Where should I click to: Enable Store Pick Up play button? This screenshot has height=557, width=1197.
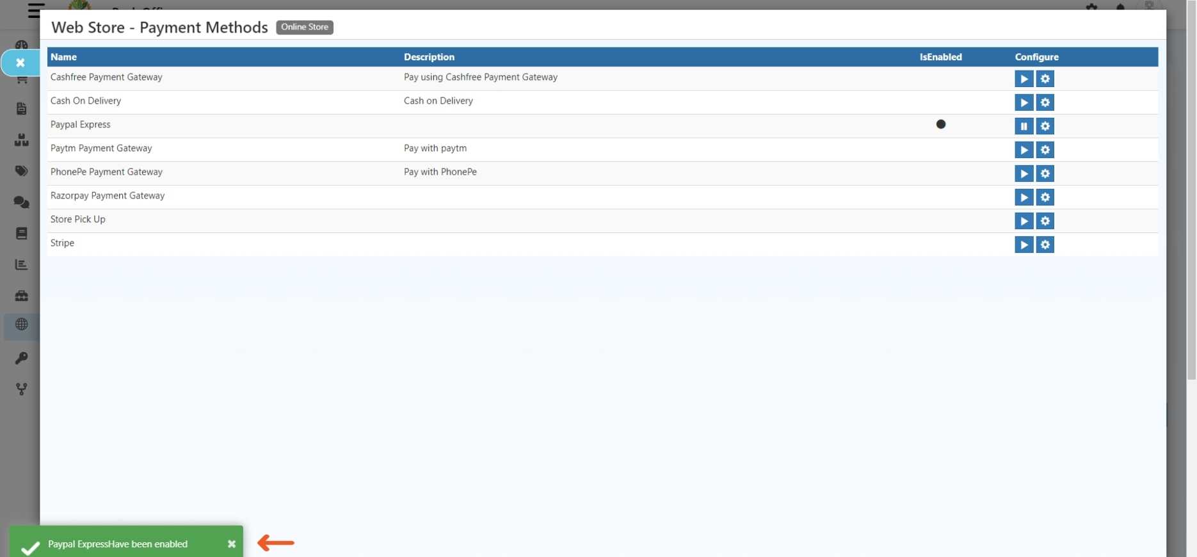click(x=1024, y=221)
